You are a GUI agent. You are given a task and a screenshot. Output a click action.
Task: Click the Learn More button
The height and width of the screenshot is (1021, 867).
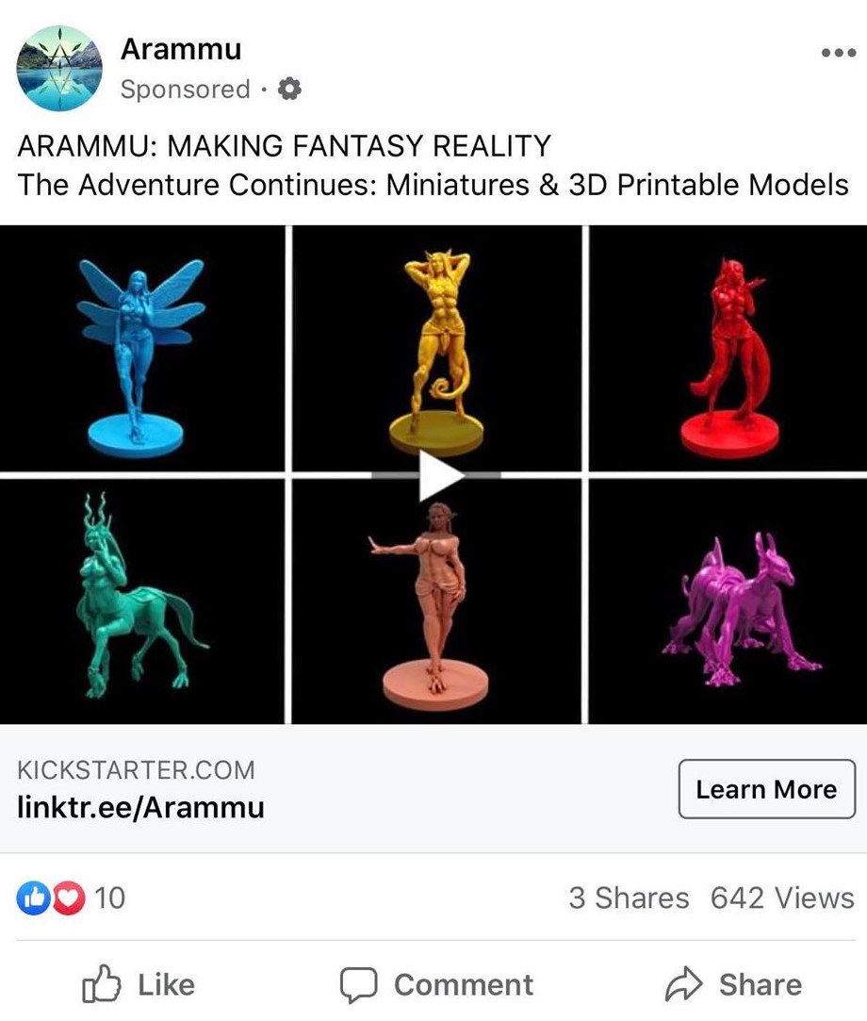pyautogui.click(x=767, y=789)
